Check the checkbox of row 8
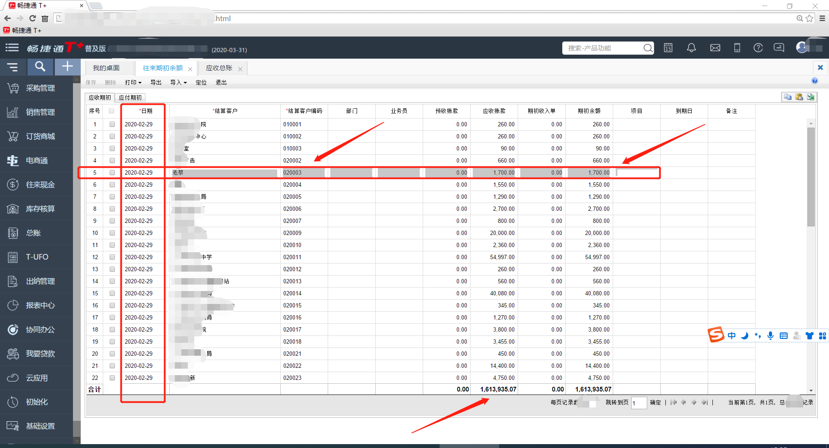The width and height of the screenshot is (829, 448). click(x=112, y=209)
